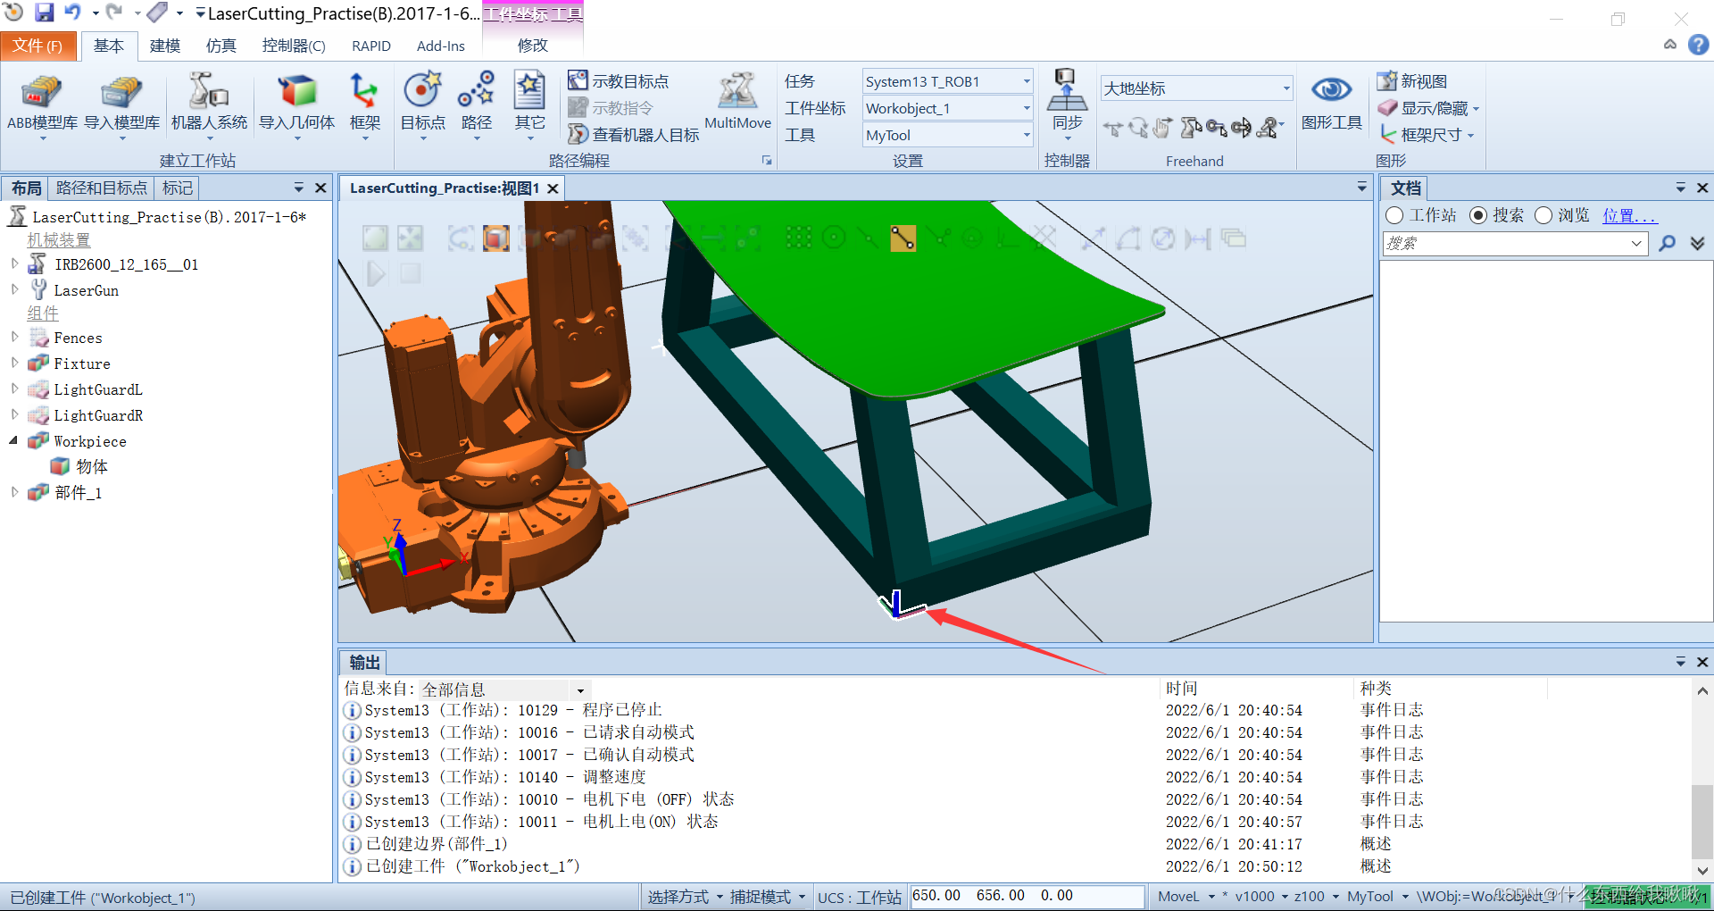The width and height of the screenshot is (1714, 911).
Task: Select Freehand rotate tool
Action: pyautogui.click(x=1137, y=129)
